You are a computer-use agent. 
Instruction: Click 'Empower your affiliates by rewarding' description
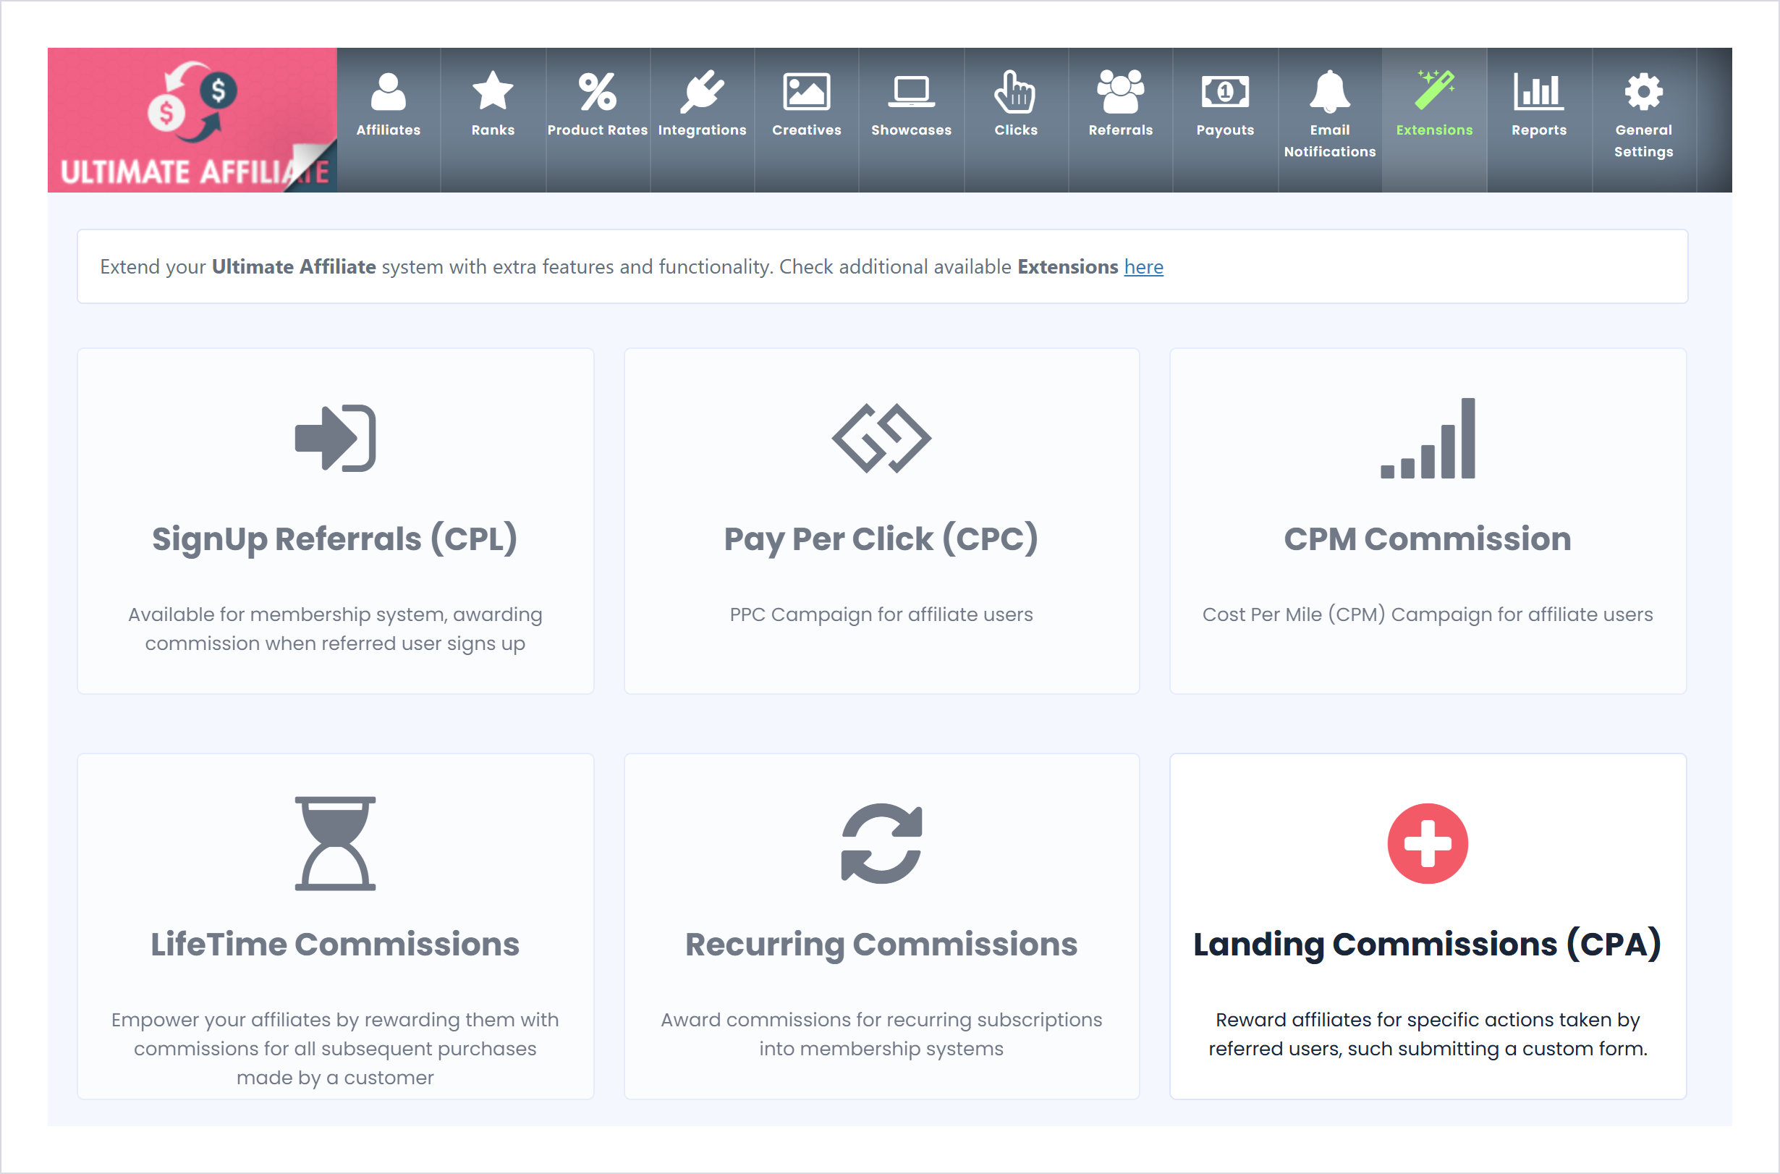coord(334,1048)
